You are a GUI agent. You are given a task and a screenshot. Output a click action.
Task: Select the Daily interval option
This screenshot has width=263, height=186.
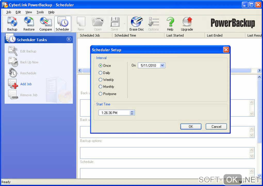pos(104,73)
